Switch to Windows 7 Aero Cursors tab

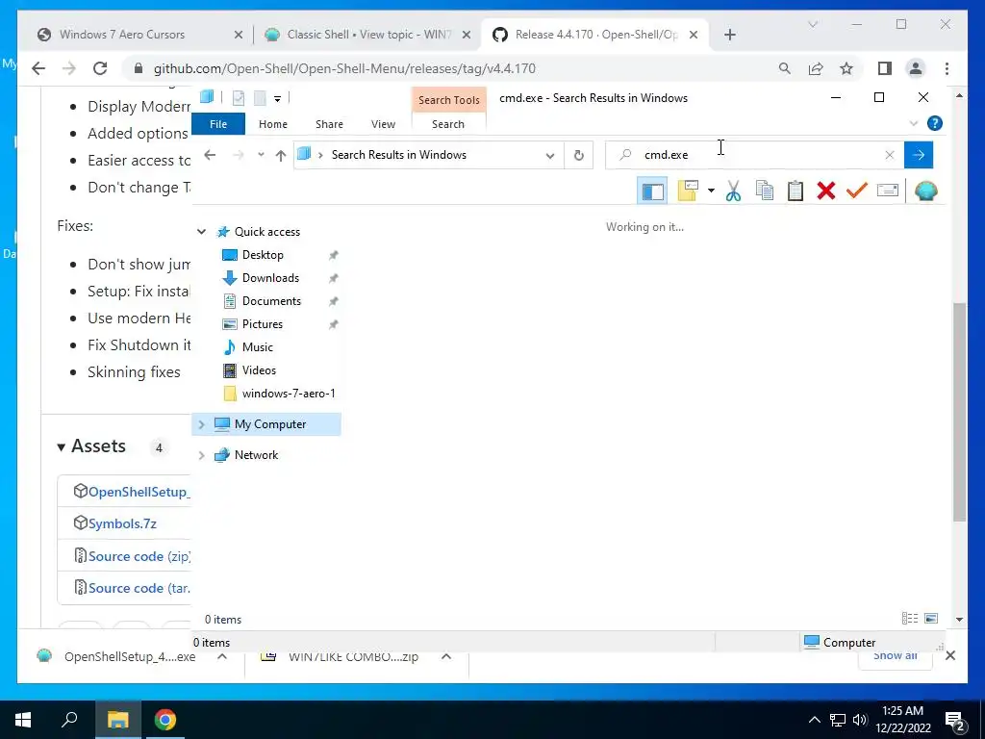pos(122,35)
